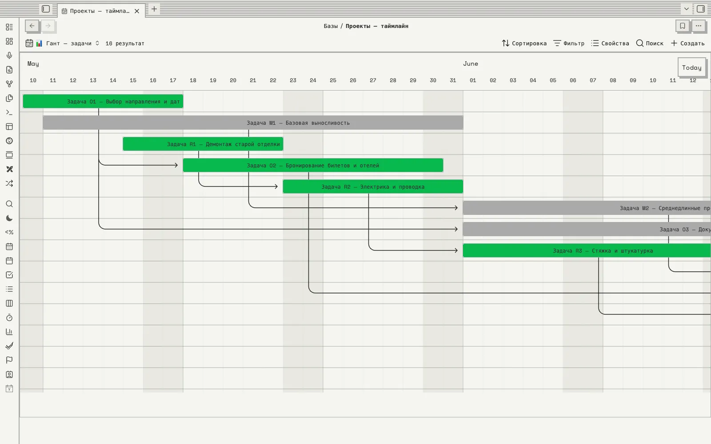711x444 pixels.
Task: Select bar Задача O2 — Бронирование билетов и отелей
Action: point(313,165)
